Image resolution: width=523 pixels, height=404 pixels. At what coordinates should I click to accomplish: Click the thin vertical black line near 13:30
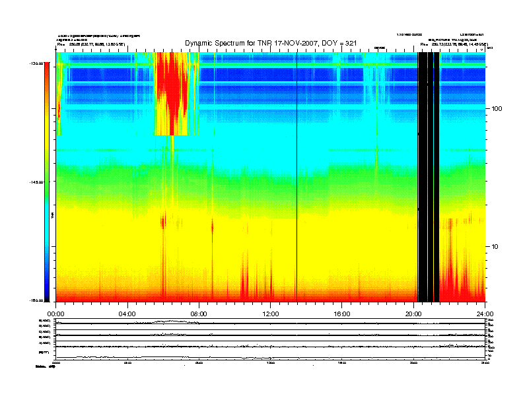click(297, 177)
